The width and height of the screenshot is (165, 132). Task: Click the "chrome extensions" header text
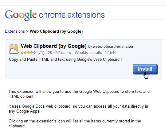click(x=72, y=15)
